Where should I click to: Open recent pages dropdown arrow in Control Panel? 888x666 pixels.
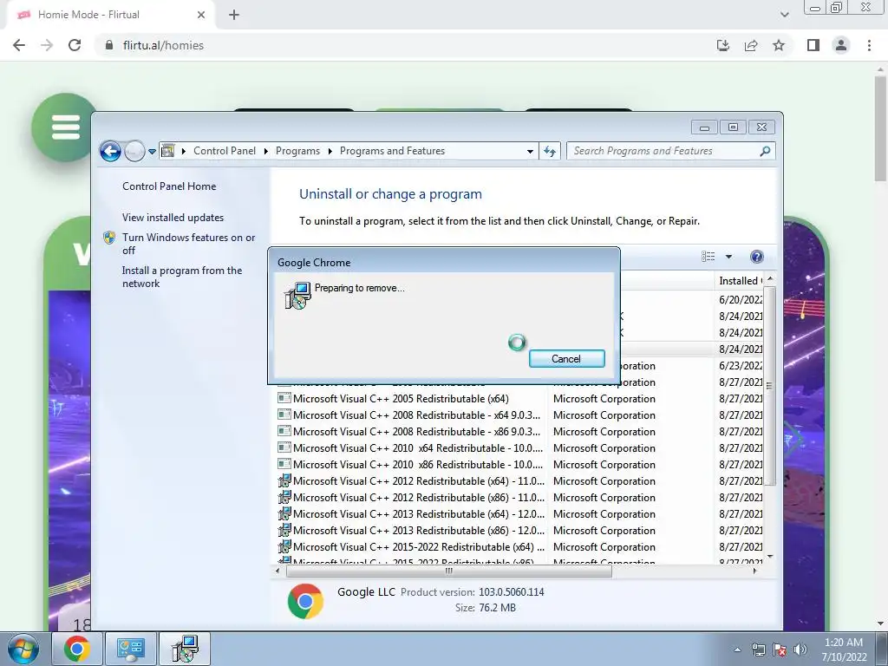tap(152, 151)
